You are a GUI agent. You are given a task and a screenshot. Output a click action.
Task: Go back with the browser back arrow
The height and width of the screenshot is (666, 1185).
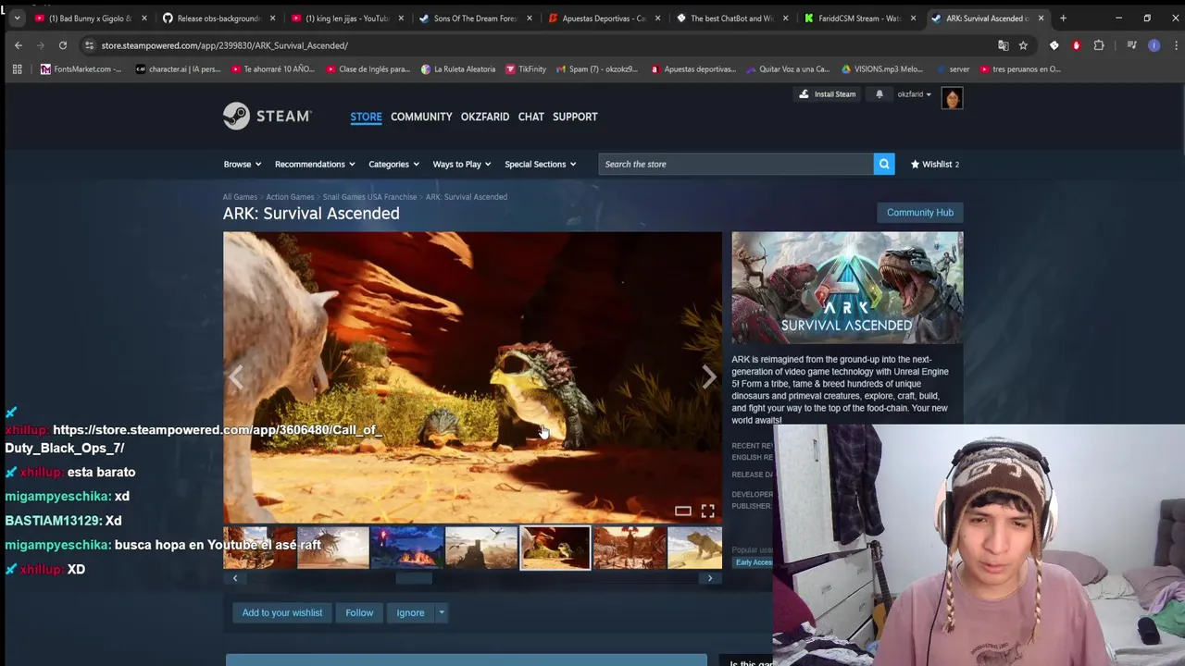(x=19, y=45)
